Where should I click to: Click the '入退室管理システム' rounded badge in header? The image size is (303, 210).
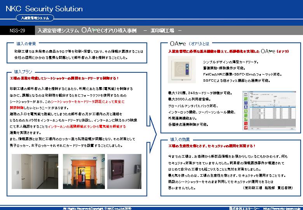tap(35, 18)
